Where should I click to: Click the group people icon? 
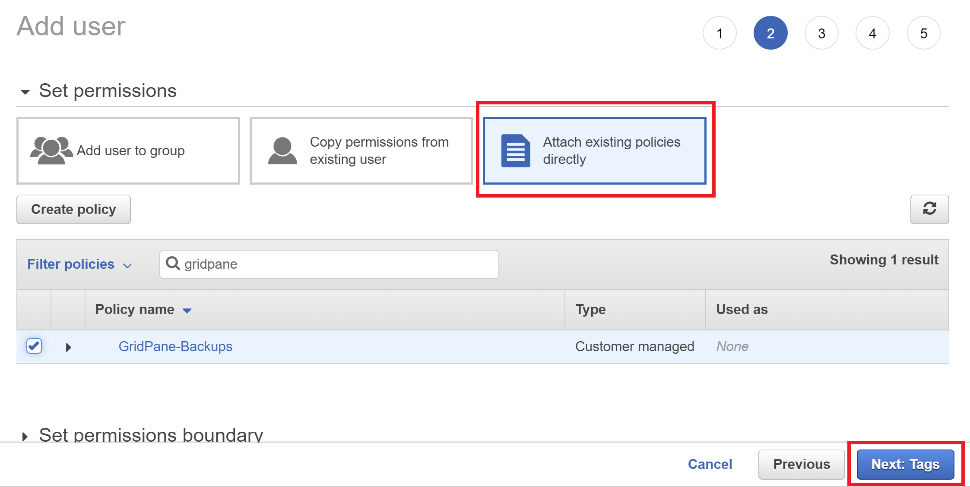click(x=51, y=151)
